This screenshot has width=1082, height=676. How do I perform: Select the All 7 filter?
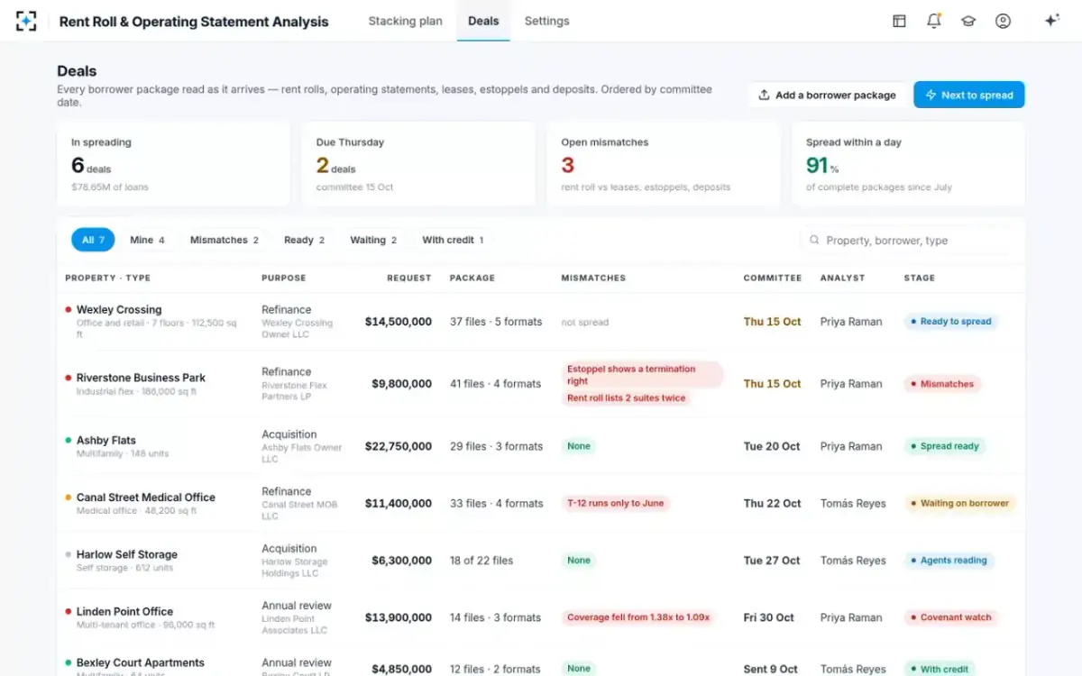(93, 240)
